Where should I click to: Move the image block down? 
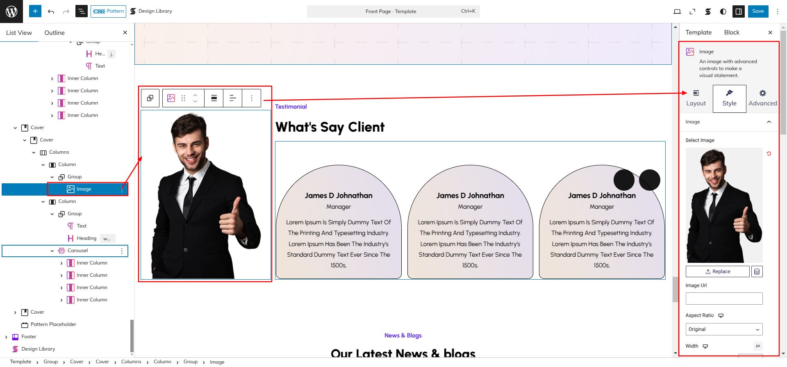click(x=195, y=101)
